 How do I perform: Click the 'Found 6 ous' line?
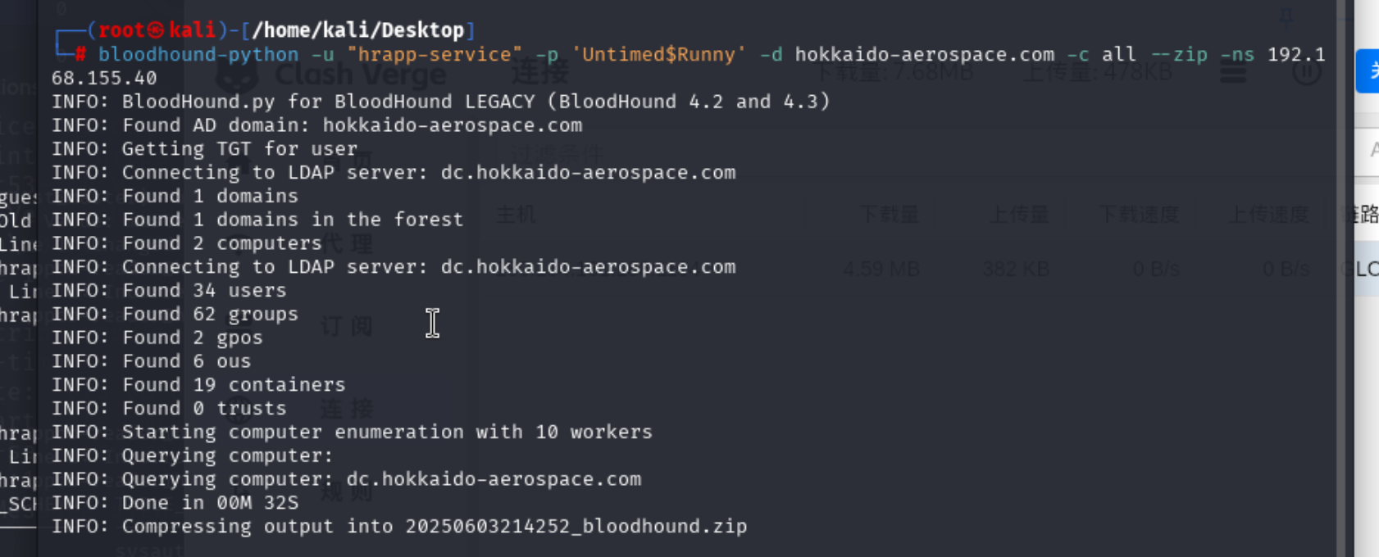(152, 361)
